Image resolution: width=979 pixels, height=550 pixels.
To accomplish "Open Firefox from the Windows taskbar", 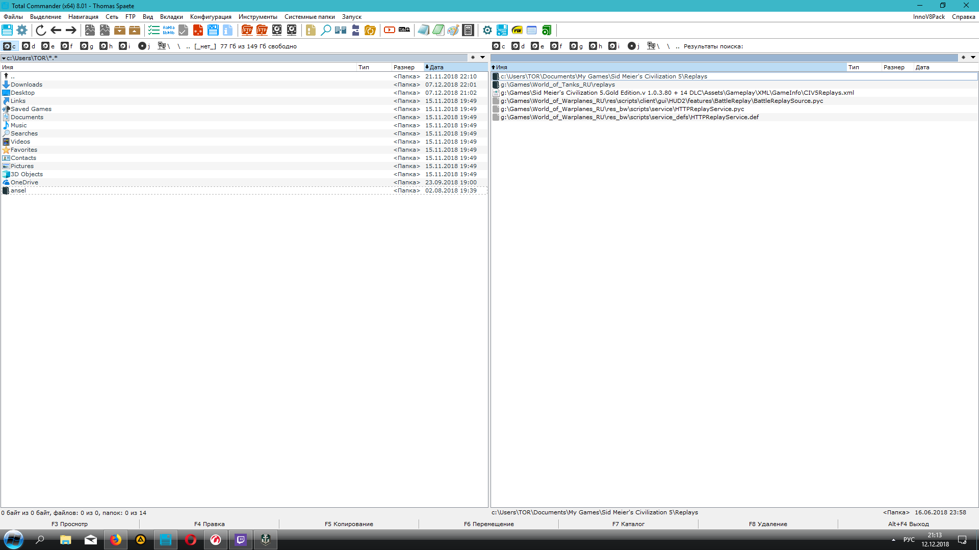I will pos(116,540).
